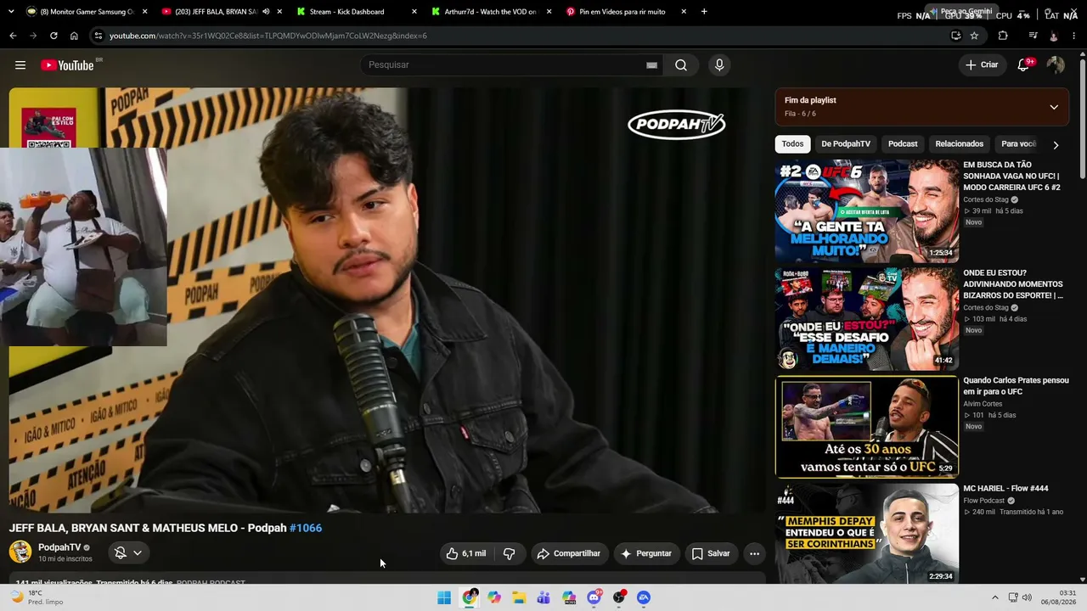Open 'Quando Carlos Prates pensou' video title
Screen dimensions: 1087x611
[1016, 386]
